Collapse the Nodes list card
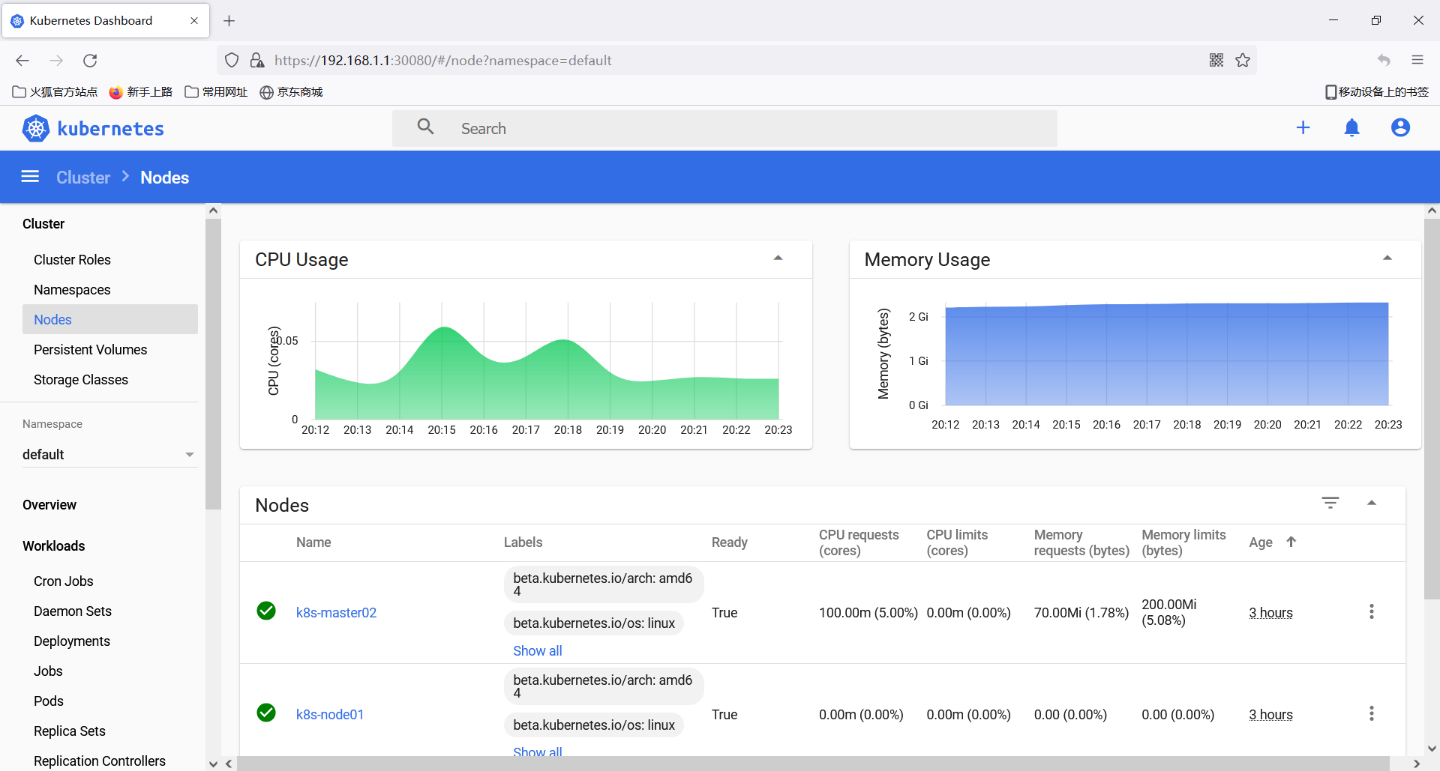 coord(1371,503)
